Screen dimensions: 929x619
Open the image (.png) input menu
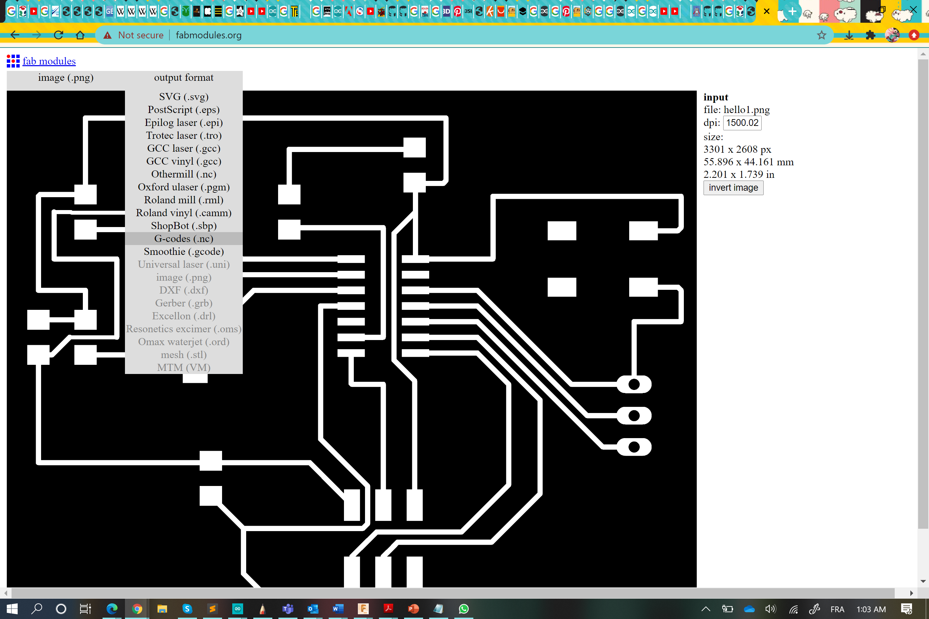[66, 77]
